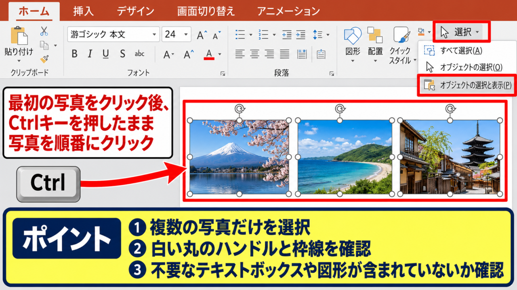Toggle Italic formatting
Viewport: 517px width, 290px height.
[90, 54]
